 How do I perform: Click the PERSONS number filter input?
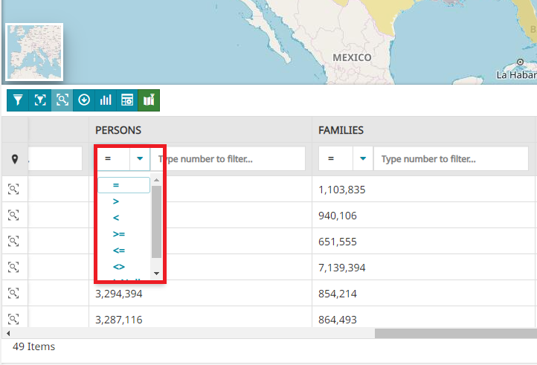(x=228, y=159)
